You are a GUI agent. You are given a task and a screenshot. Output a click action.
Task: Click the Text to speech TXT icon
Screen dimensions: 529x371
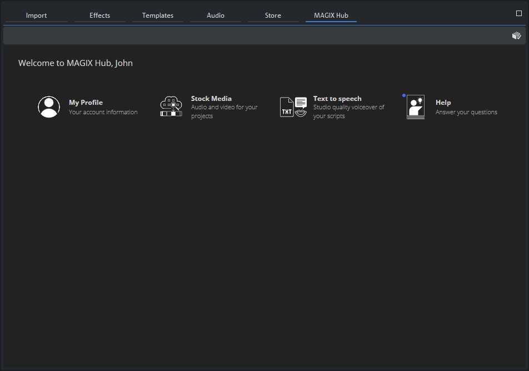(293, 107)
